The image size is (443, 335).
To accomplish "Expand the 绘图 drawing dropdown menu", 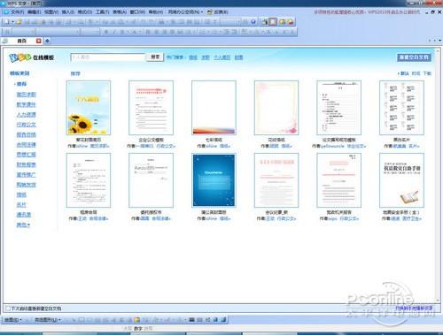I will (x=12, y=320).
